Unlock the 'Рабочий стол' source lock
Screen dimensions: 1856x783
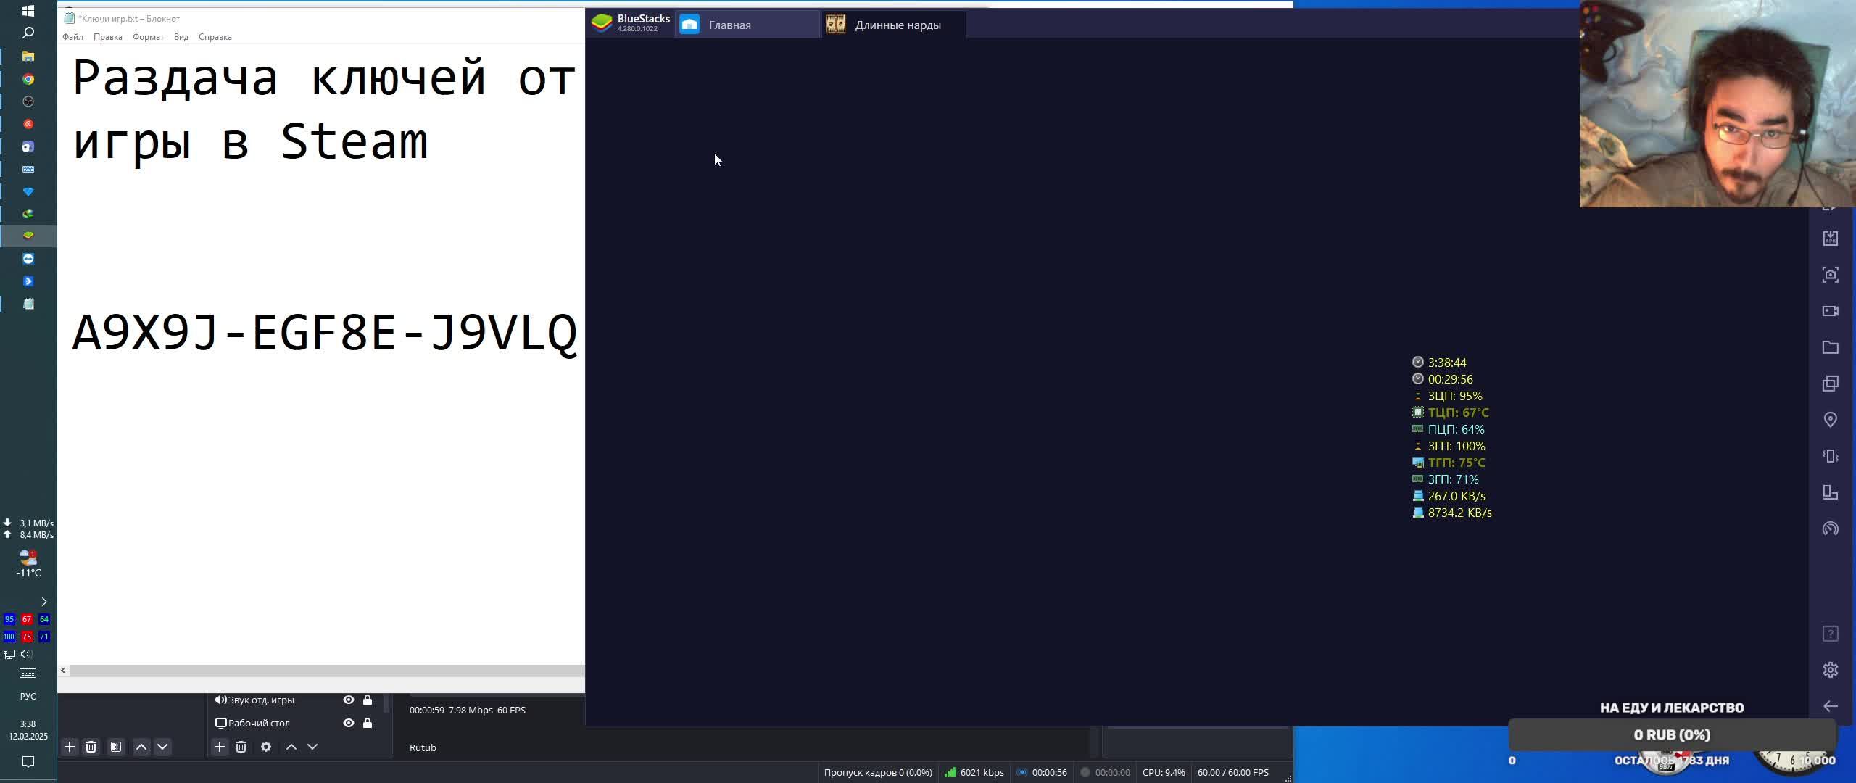coord(368,723)
